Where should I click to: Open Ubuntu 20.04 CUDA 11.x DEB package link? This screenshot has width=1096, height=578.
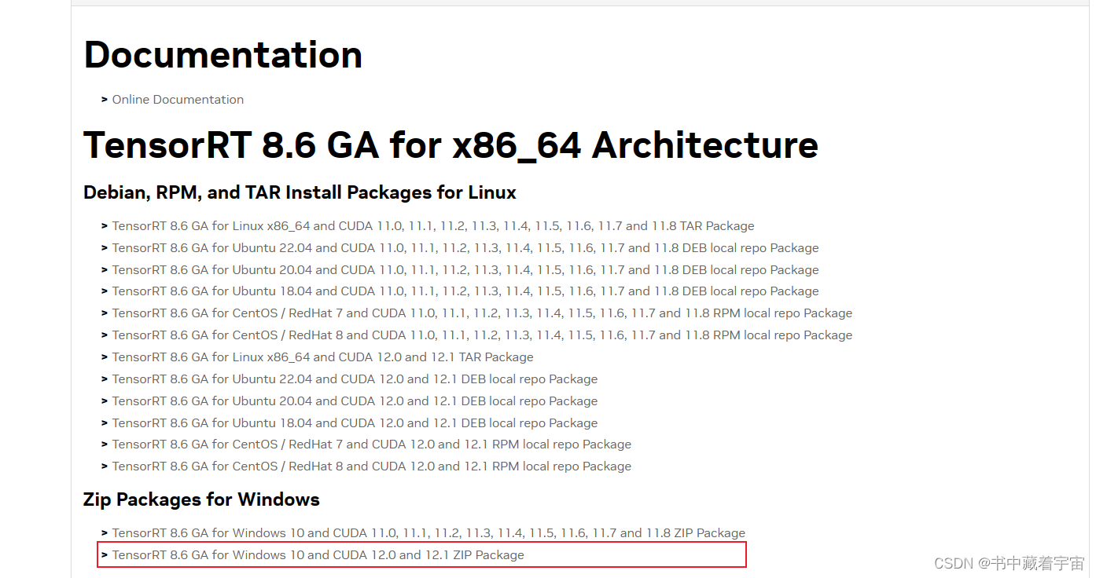tap(465, 270)
